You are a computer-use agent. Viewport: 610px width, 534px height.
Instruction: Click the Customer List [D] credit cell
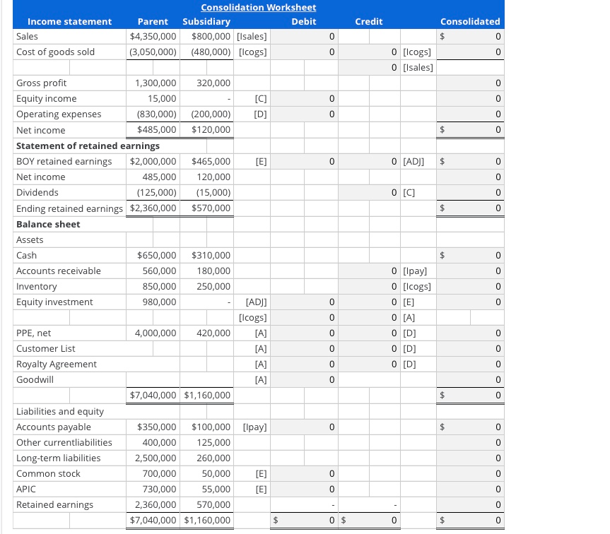tap(369, 348)
